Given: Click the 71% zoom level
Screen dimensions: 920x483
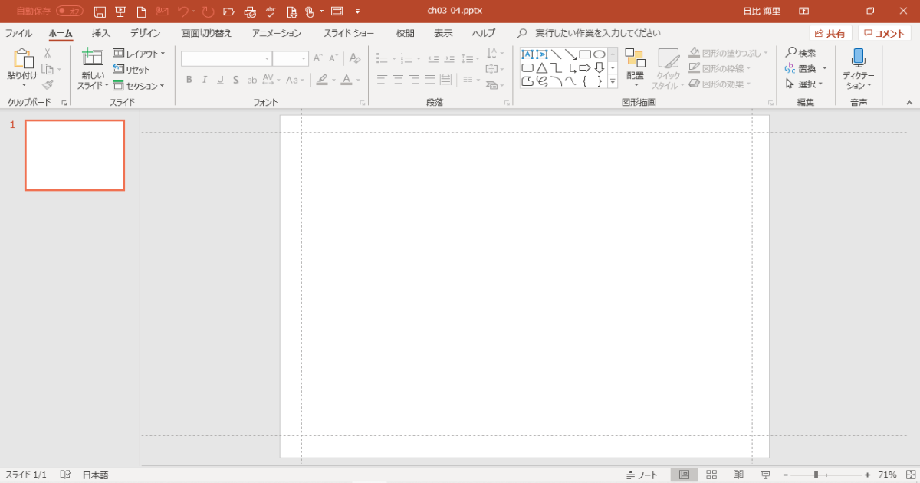Looking at the screenshot, I should coord(887,475).
